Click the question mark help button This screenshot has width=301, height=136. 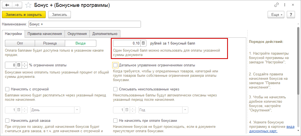pyautogui.click(x=291, y=14)
